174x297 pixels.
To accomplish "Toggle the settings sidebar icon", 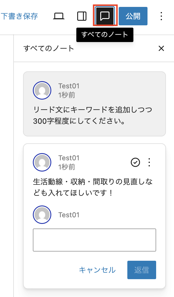I will (x=82, y=16).
